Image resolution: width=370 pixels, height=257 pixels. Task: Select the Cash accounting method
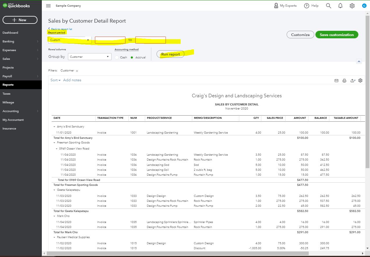coord(117,57)
